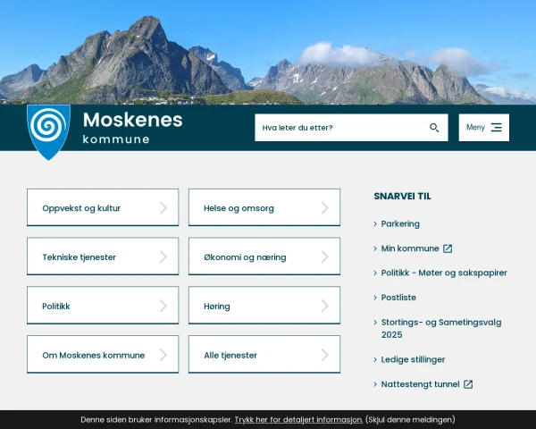Click the arrow on Oppvekst og kultur tile

pos(163,208)
